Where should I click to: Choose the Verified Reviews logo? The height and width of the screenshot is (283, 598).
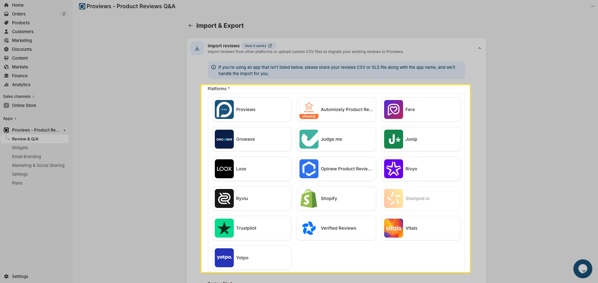click(x=309, y=228)
